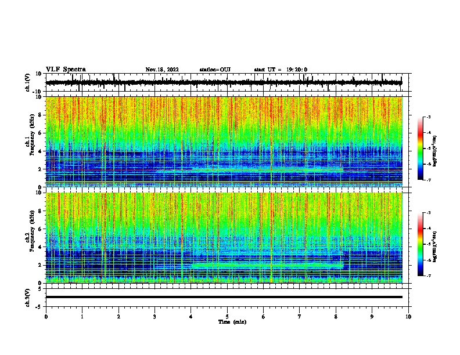Click the green 2 kHz emission band in ch.2 spectrogram

[267, 266]
